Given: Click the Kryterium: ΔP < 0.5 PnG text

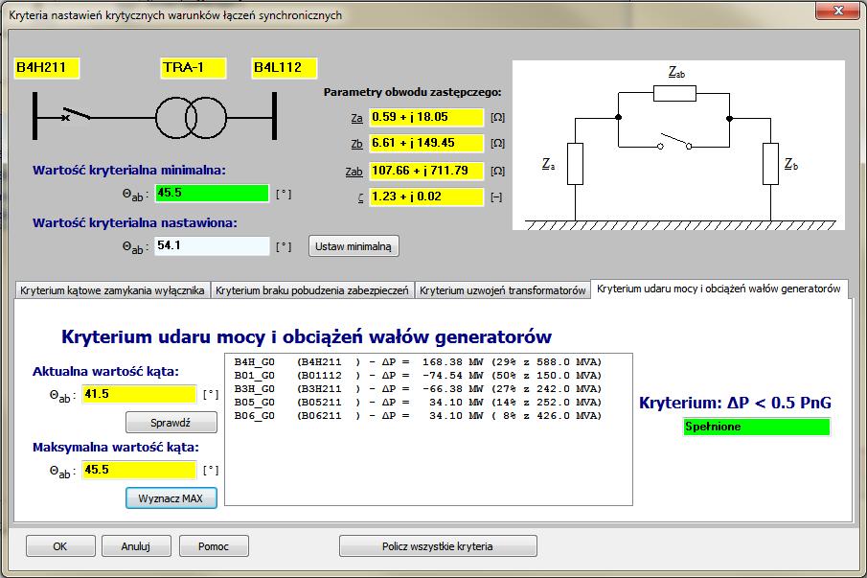Looking at the screenshot, I should tap(735, 403).
